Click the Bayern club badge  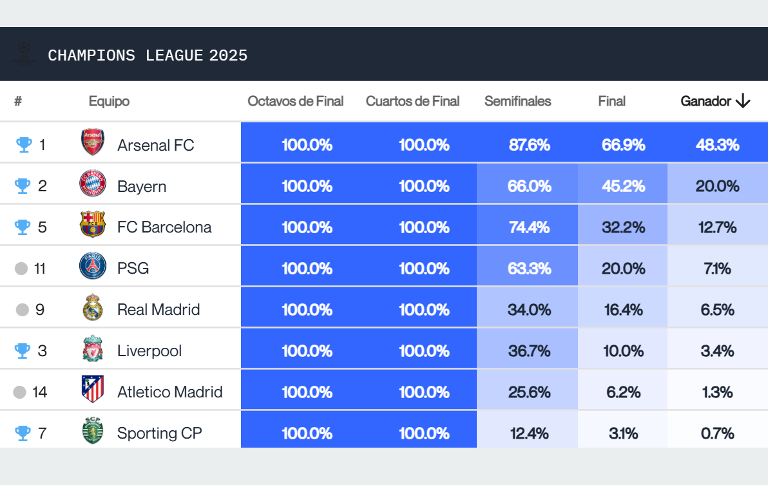pos(92,185)
